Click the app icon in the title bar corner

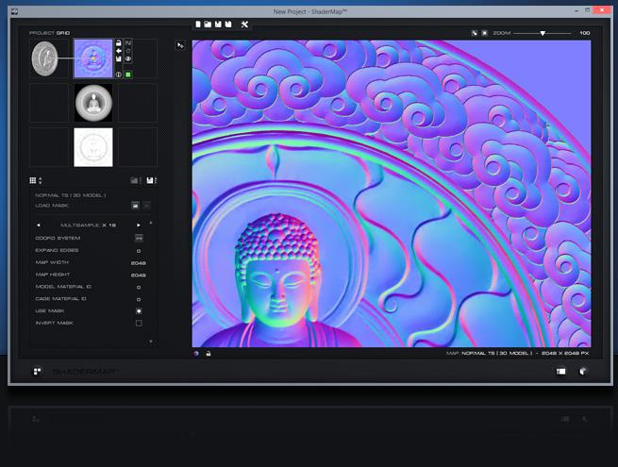[14, 11]
